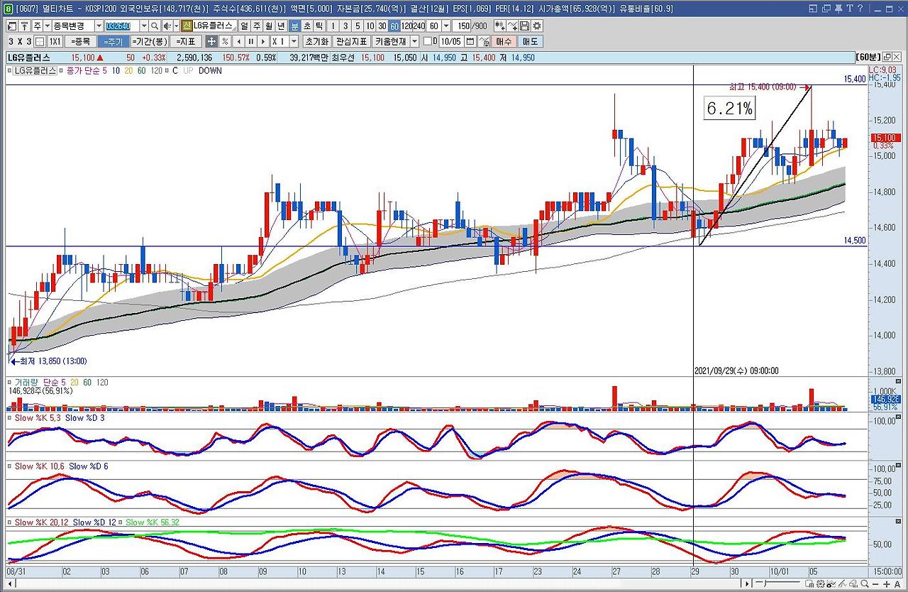Toggle 초 (second) period button
This screenshot has height=592, width=908.
307,26
